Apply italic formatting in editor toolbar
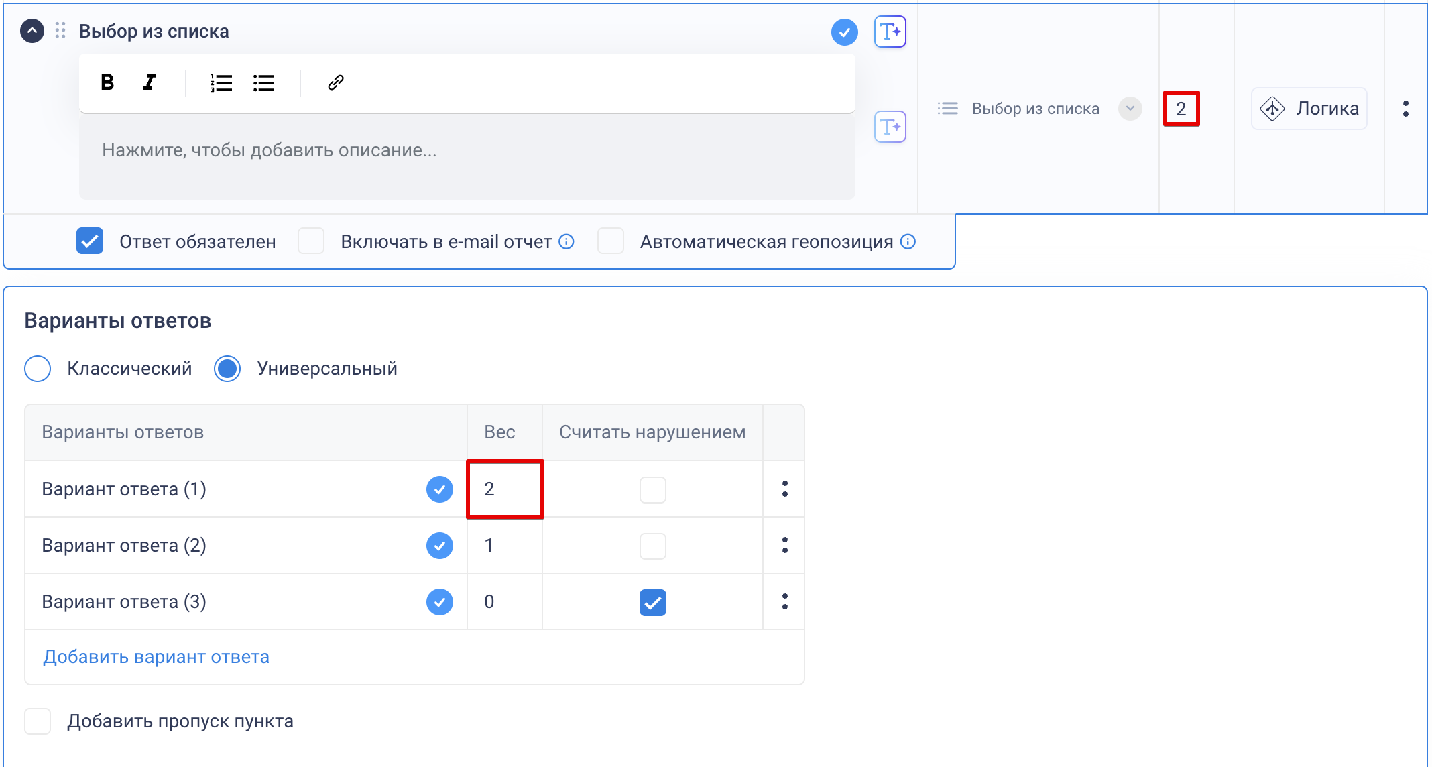Viewport: 1432px width, 767px height. [x=150, y=82]
